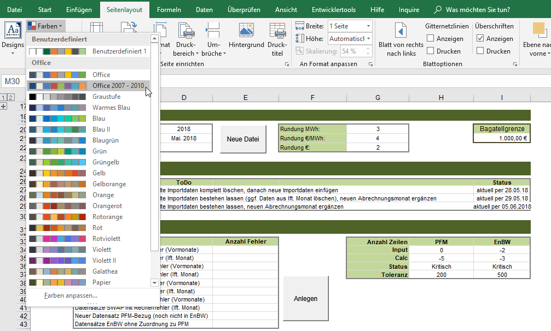Enable Überschriften Drucken checkbox

[480, 51]
